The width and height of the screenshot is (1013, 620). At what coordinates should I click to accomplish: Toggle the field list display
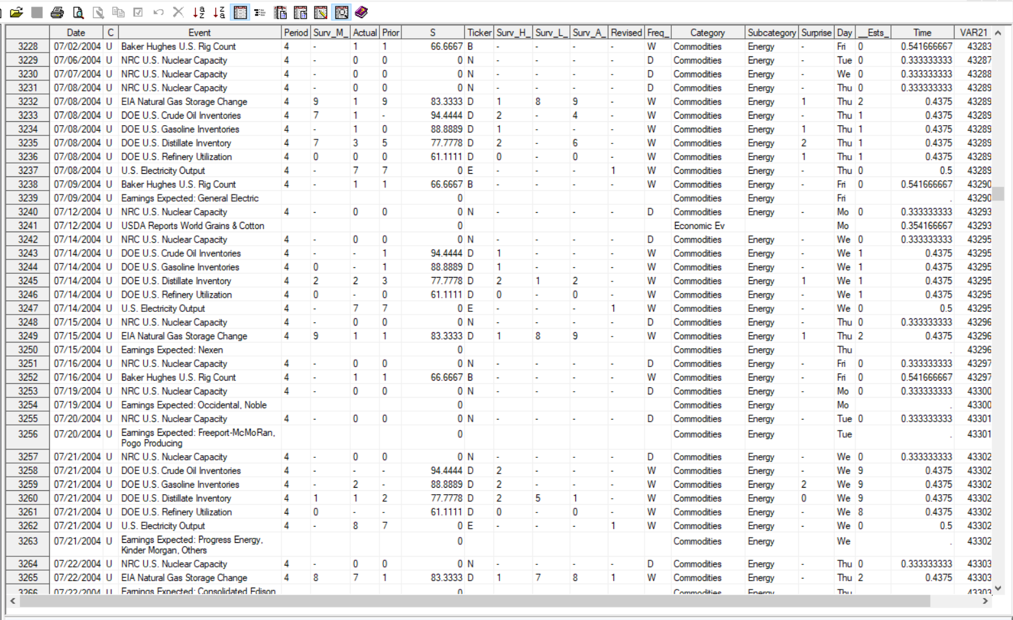tap(260, 12)
